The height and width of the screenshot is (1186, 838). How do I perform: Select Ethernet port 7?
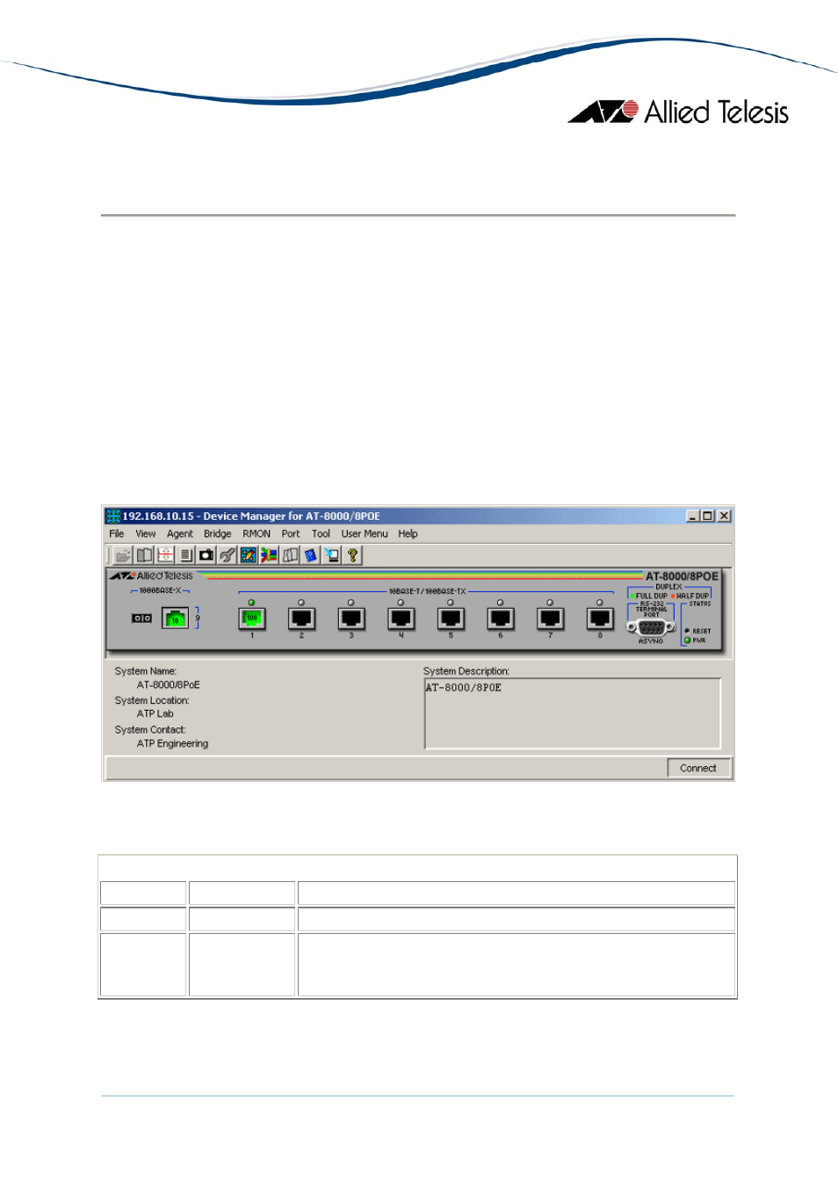tap(551, 619)
